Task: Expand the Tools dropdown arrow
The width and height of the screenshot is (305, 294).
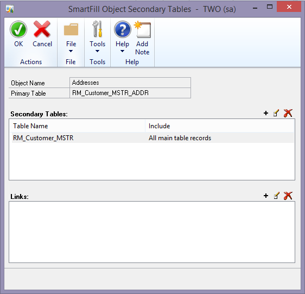Action: 97,51
